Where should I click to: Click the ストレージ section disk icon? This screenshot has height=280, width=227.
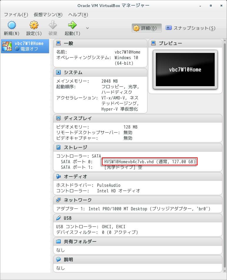pyautogui.click(x=58, y=147)
